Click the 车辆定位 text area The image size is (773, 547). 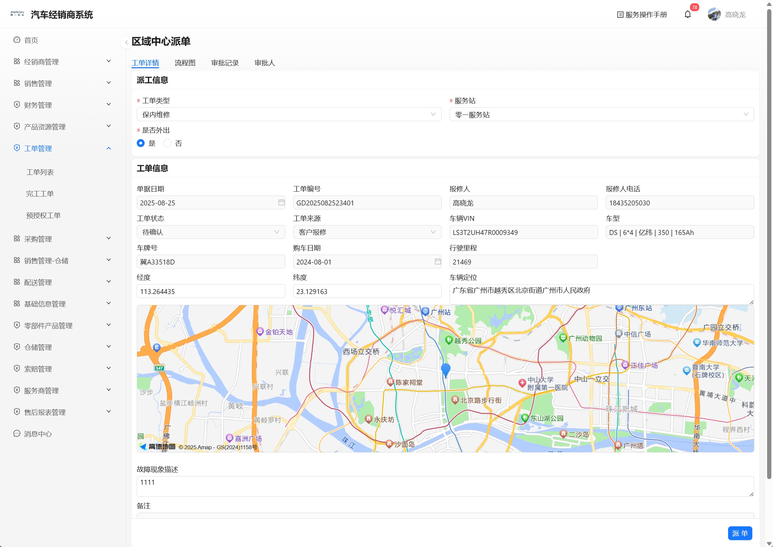click(601, 294)
